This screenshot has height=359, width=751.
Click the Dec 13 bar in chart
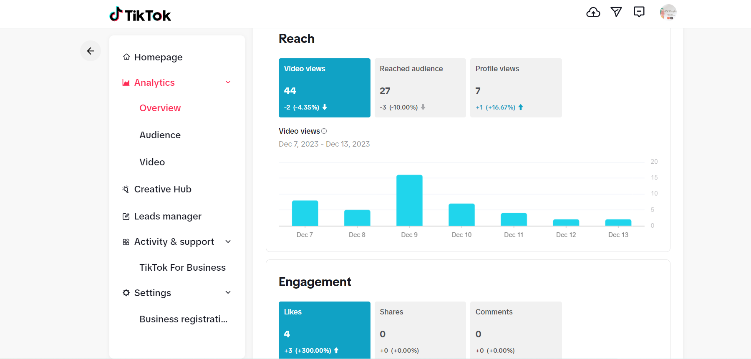(x=618, y=223)
